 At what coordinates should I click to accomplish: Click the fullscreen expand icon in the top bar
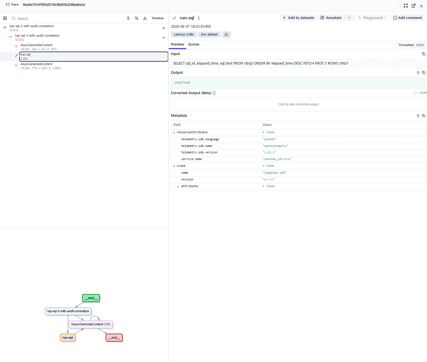[x=406, y=6]
